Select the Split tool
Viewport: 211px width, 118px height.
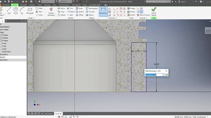pos(70,15)
